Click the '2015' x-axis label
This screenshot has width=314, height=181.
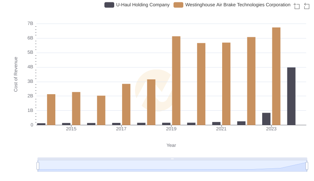pyautogui.click(x=71, y=129)
